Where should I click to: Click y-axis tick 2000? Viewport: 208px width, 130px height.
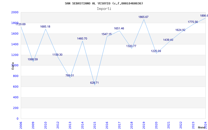[x=15, y=12]
